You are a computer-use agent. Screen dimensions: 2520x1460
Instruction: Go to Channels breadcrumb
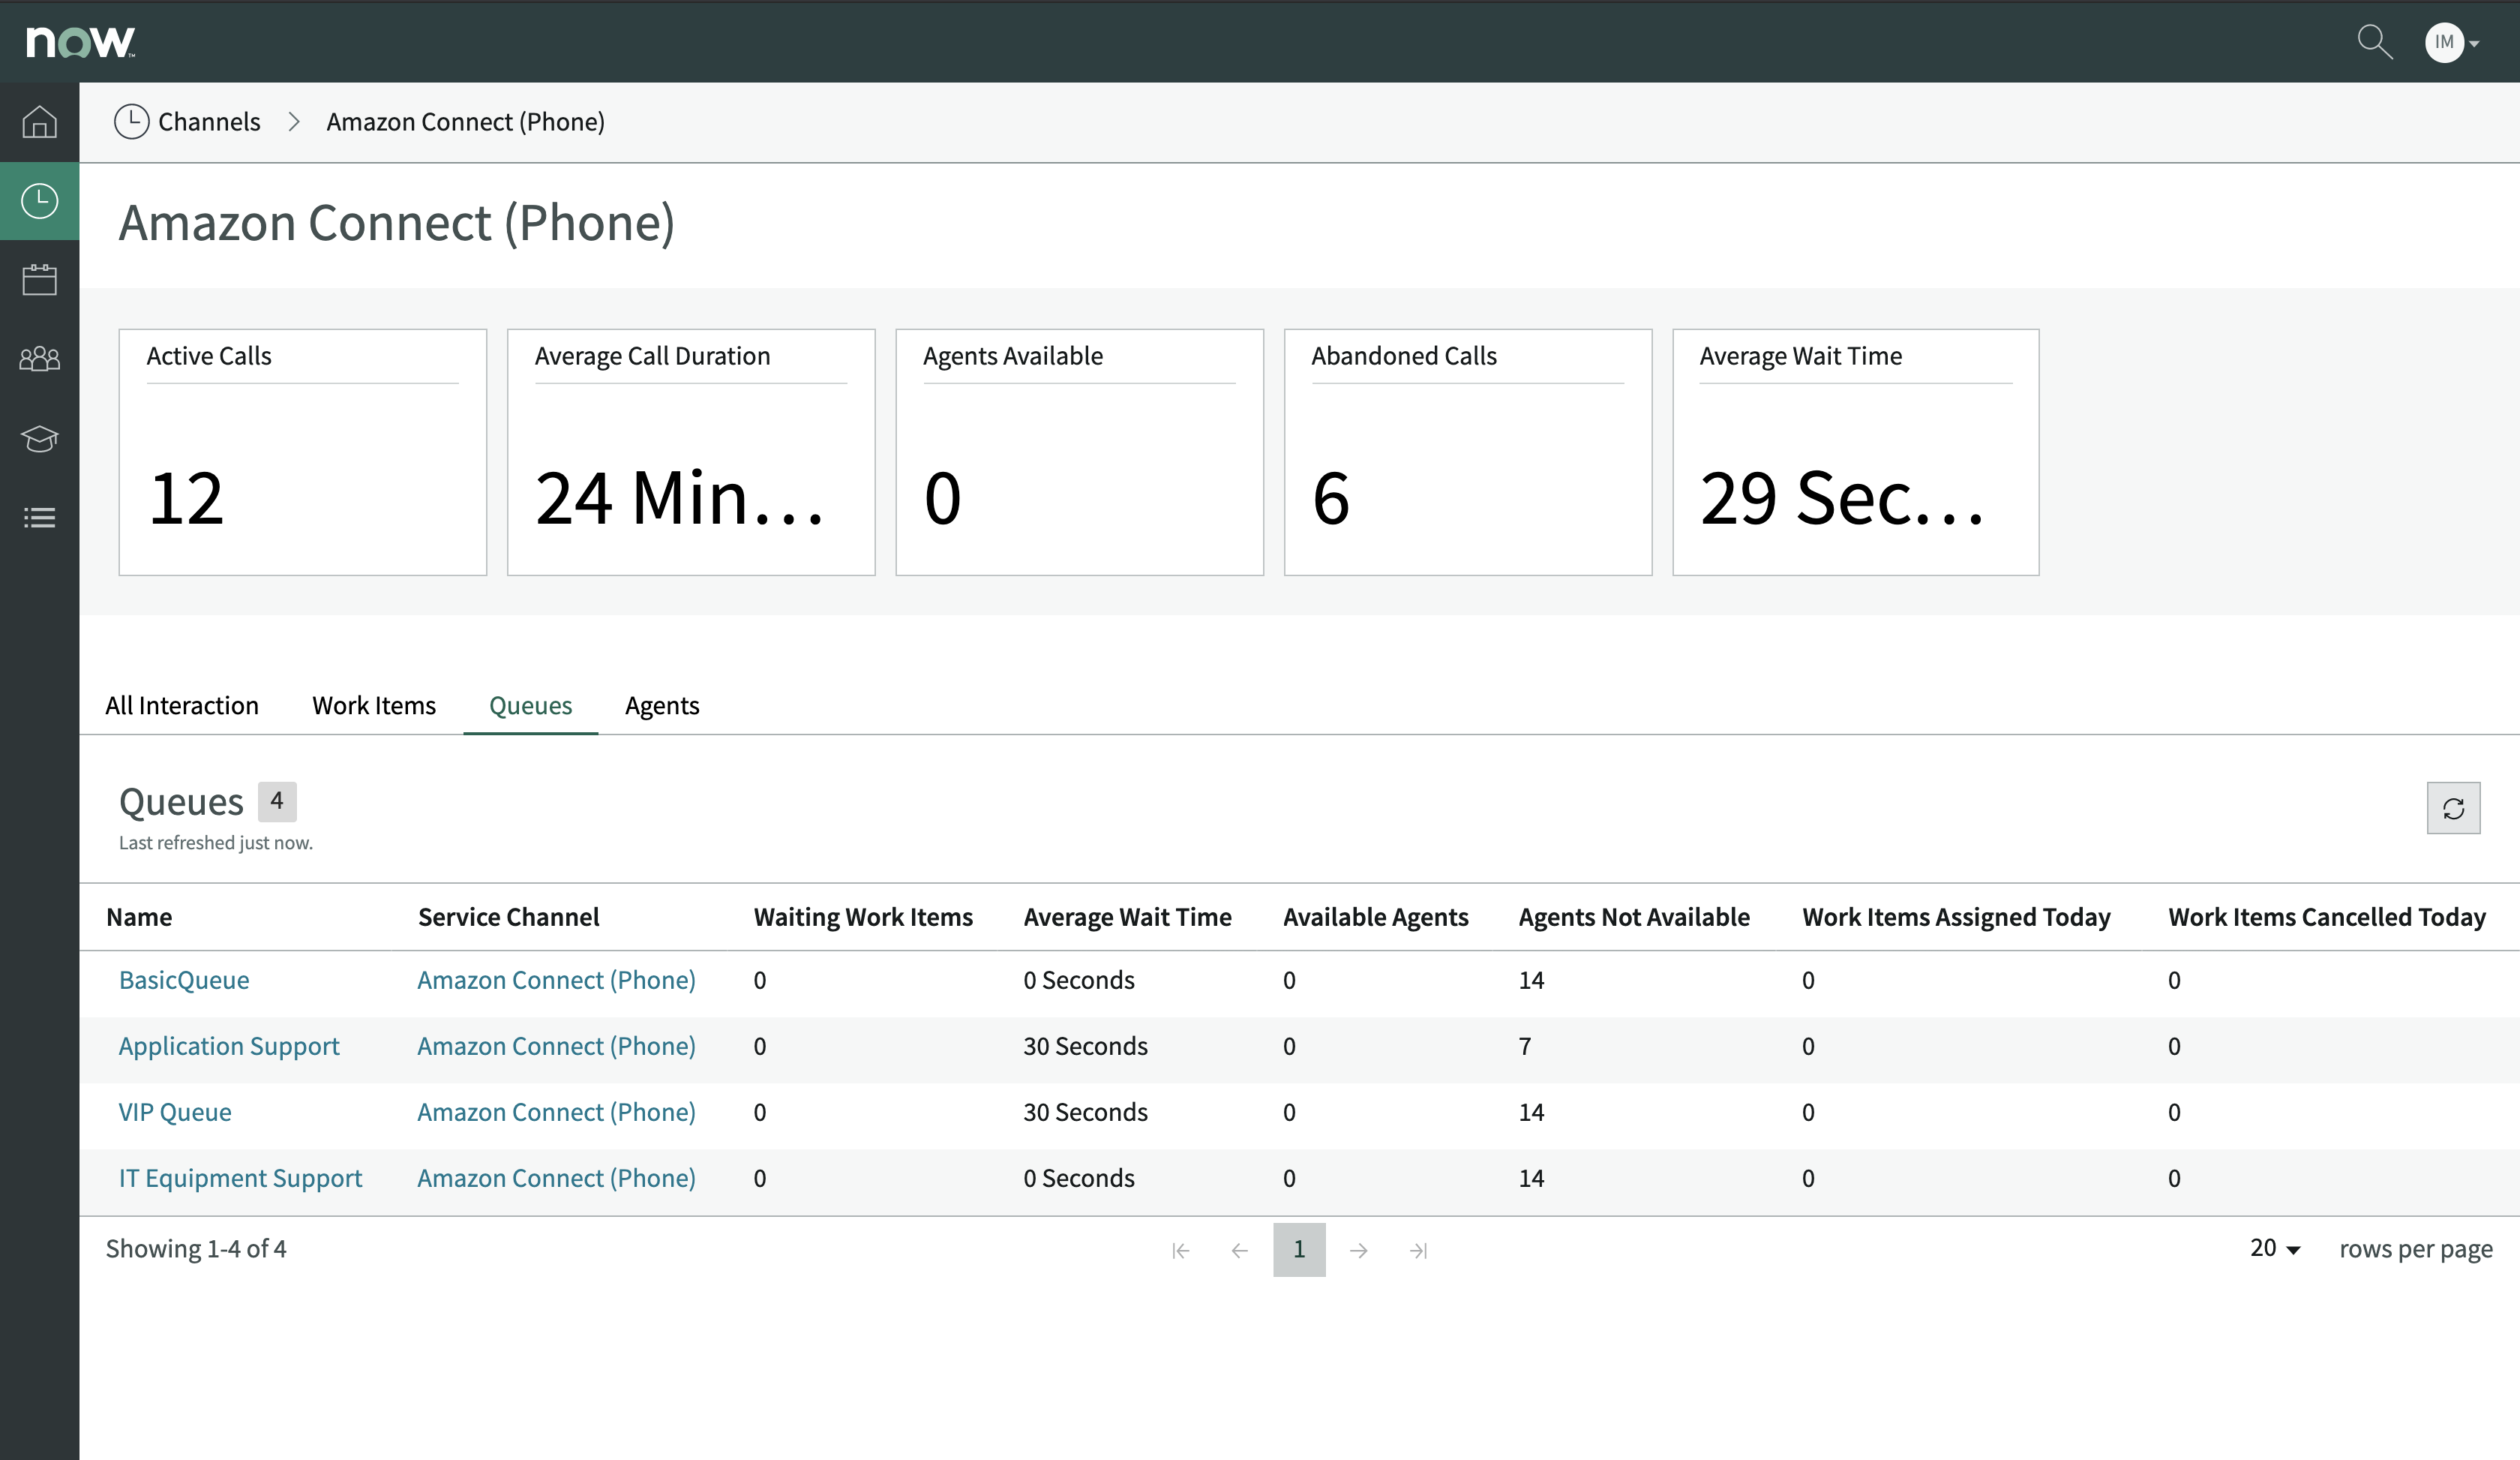tap(209, 121)
